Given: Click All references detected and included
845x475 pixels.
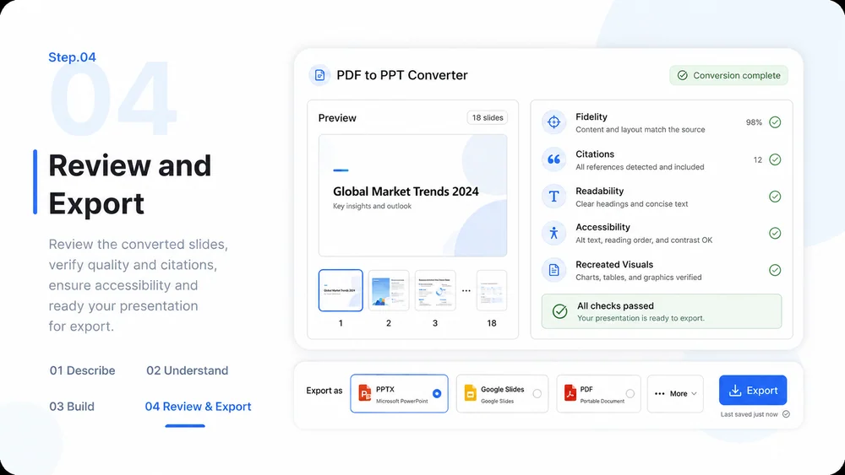Looking at the screenshot, I should (640, 167).
